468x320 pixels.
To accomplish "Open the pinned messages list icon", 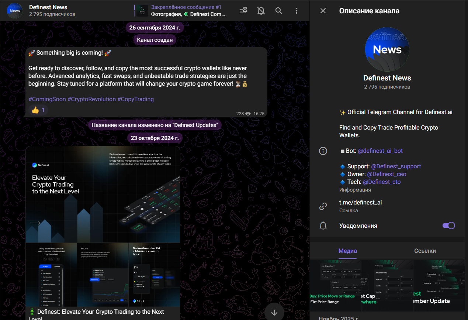I will click(243, 11).
